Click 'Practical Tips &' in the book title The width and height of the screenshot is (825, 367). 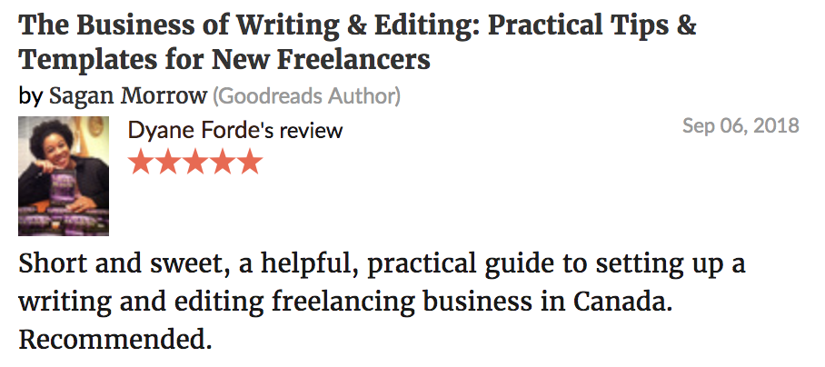pos(592,25)
